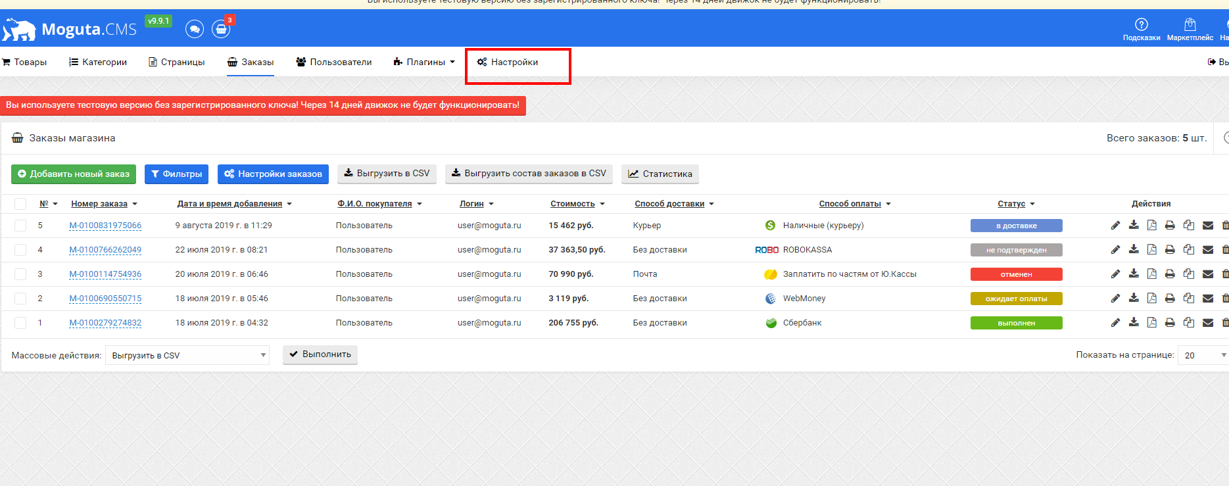1229x486 pixels.
Task: Tick the checkbox for order number 1
Action: click(x=20, y=323)
